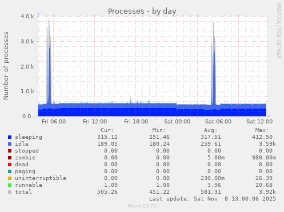Click the 'Cur:' column header
This screenshot has width=284, height=212.
[107, 130]
